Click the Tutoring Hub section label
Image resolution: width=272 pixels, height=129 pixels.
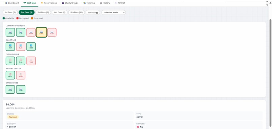12,54
